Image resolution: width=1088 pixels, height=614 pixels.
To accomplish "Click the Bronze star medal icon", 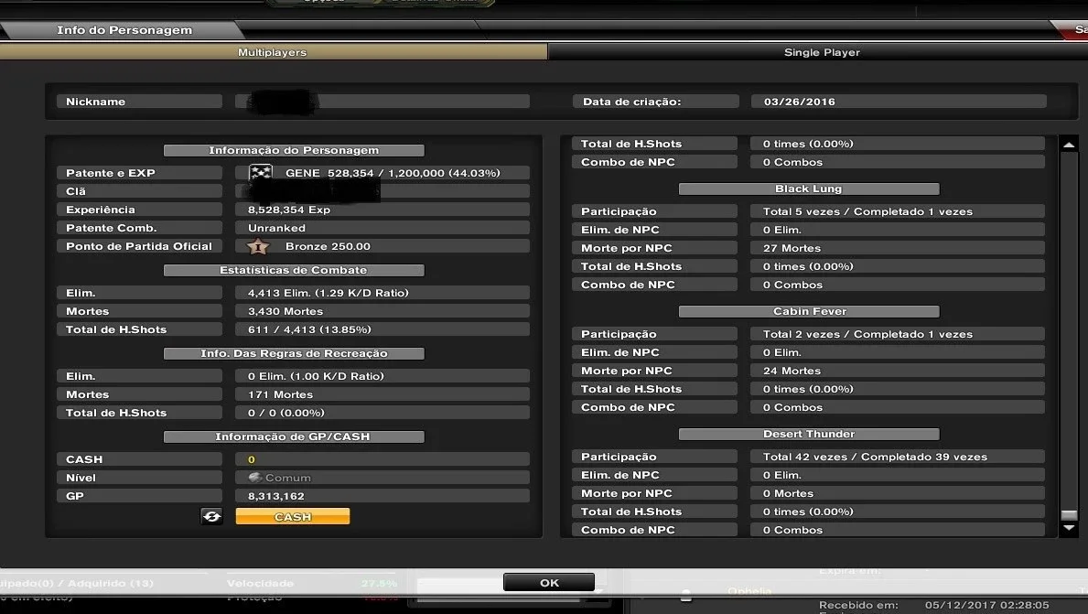I will click(257, 246).
